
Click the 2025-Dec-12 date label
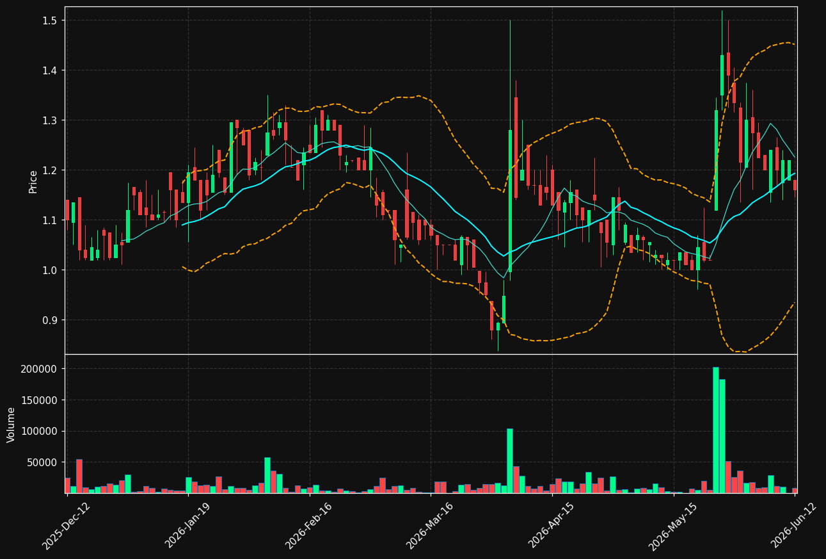67,526
